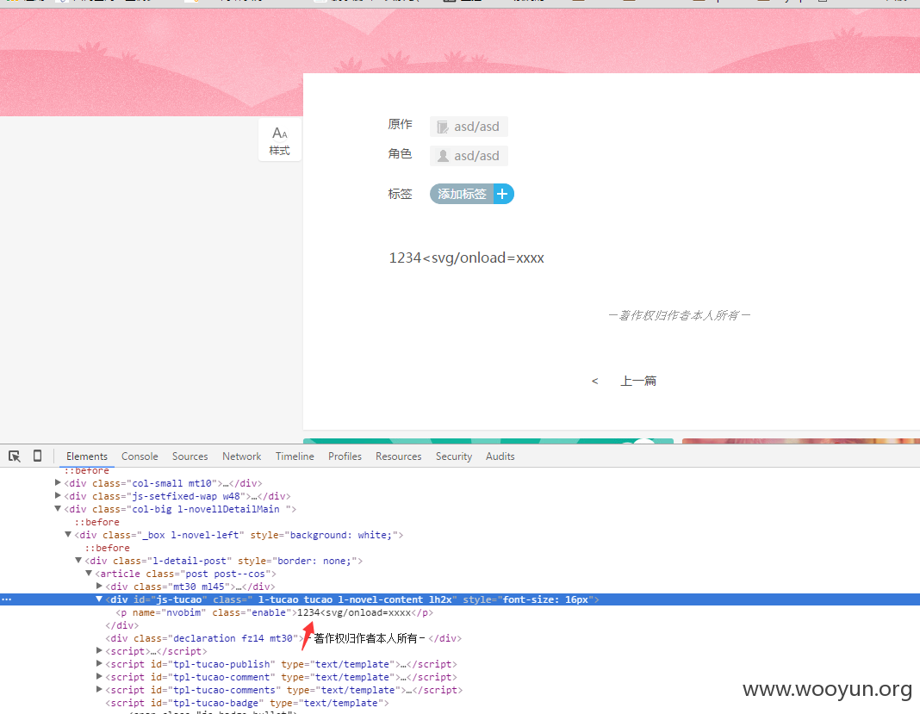This screenshot has width=920, height=714.
Task: Click the closing </div> after p element
Action: (x=122, y=625)
